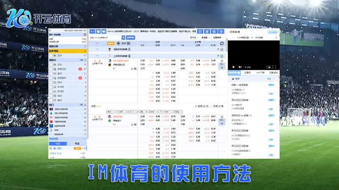The height and width of the screenshot is (190, 339).
Task: Open the league row with count 30 in 热门 list
Action: click(x=67, y=109)
